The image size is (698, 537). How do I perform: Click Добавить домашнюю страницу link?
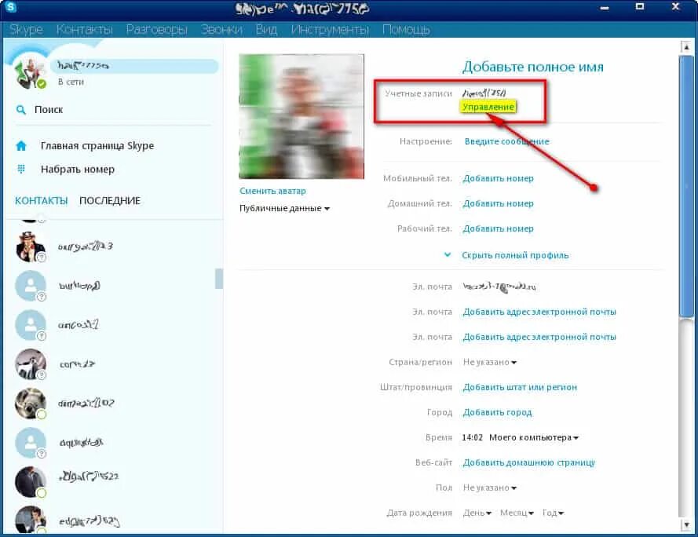click(x=529, y=463)
